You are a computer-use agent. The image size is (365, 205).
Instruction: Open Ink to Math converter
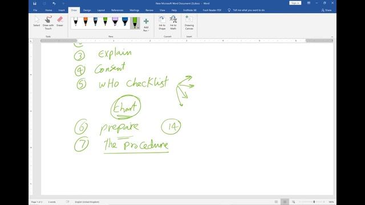[173, 23]
